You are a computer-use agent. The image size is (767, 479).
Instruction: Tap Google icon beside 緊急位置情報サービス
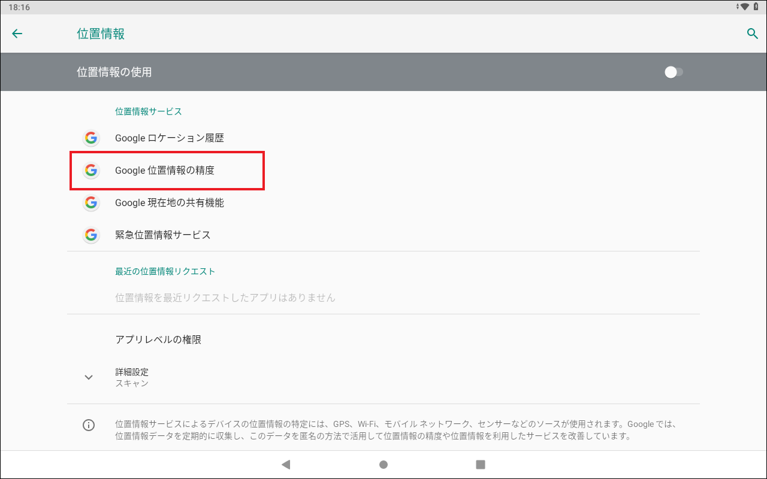point(90,235)
